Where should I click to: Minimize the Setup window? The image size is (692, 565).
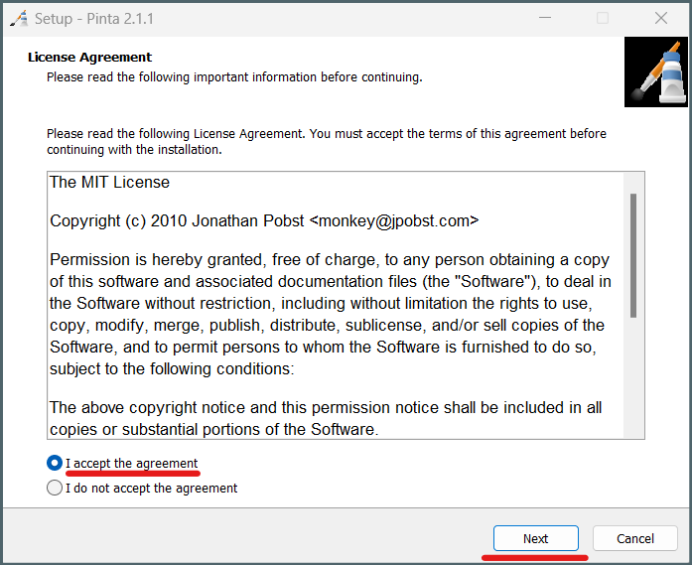tap(545, 18)
